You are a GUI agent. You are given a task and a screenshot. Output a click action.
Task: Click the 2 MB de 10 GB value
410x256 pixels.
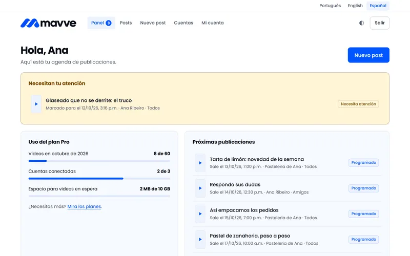tap(155, 189)
